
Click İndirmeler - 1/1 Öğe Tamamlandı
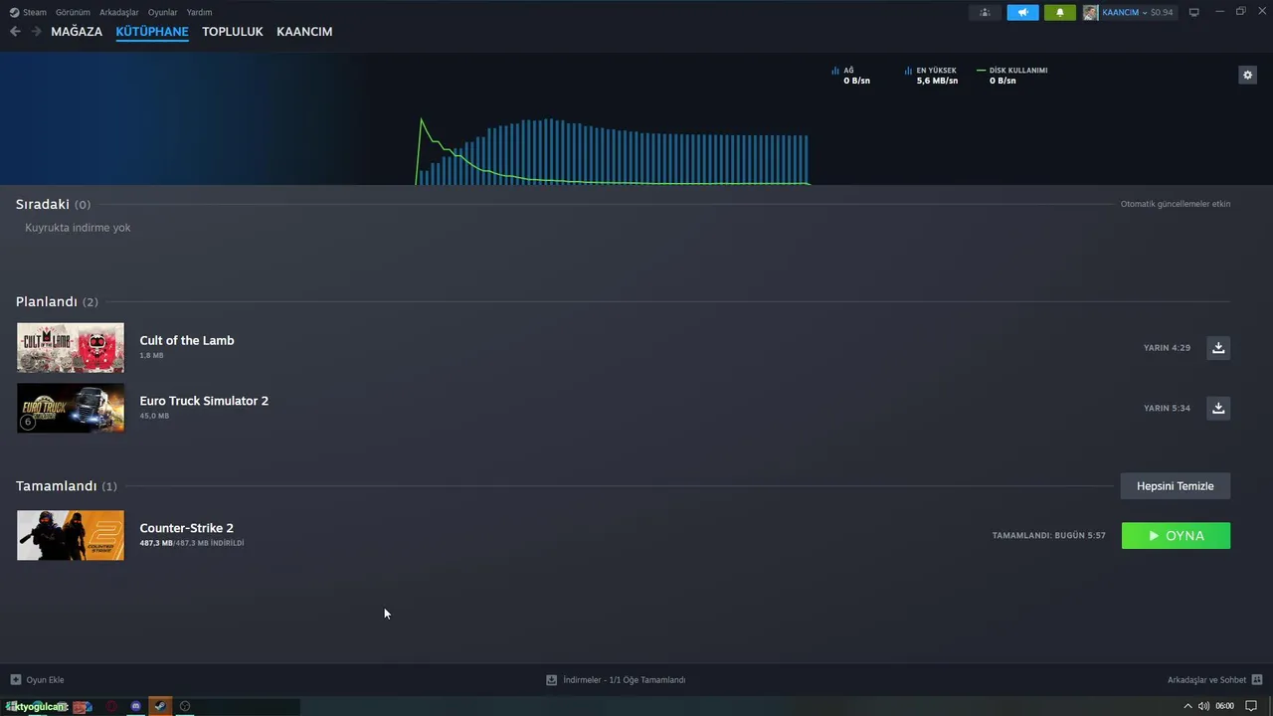pos(624,680)
